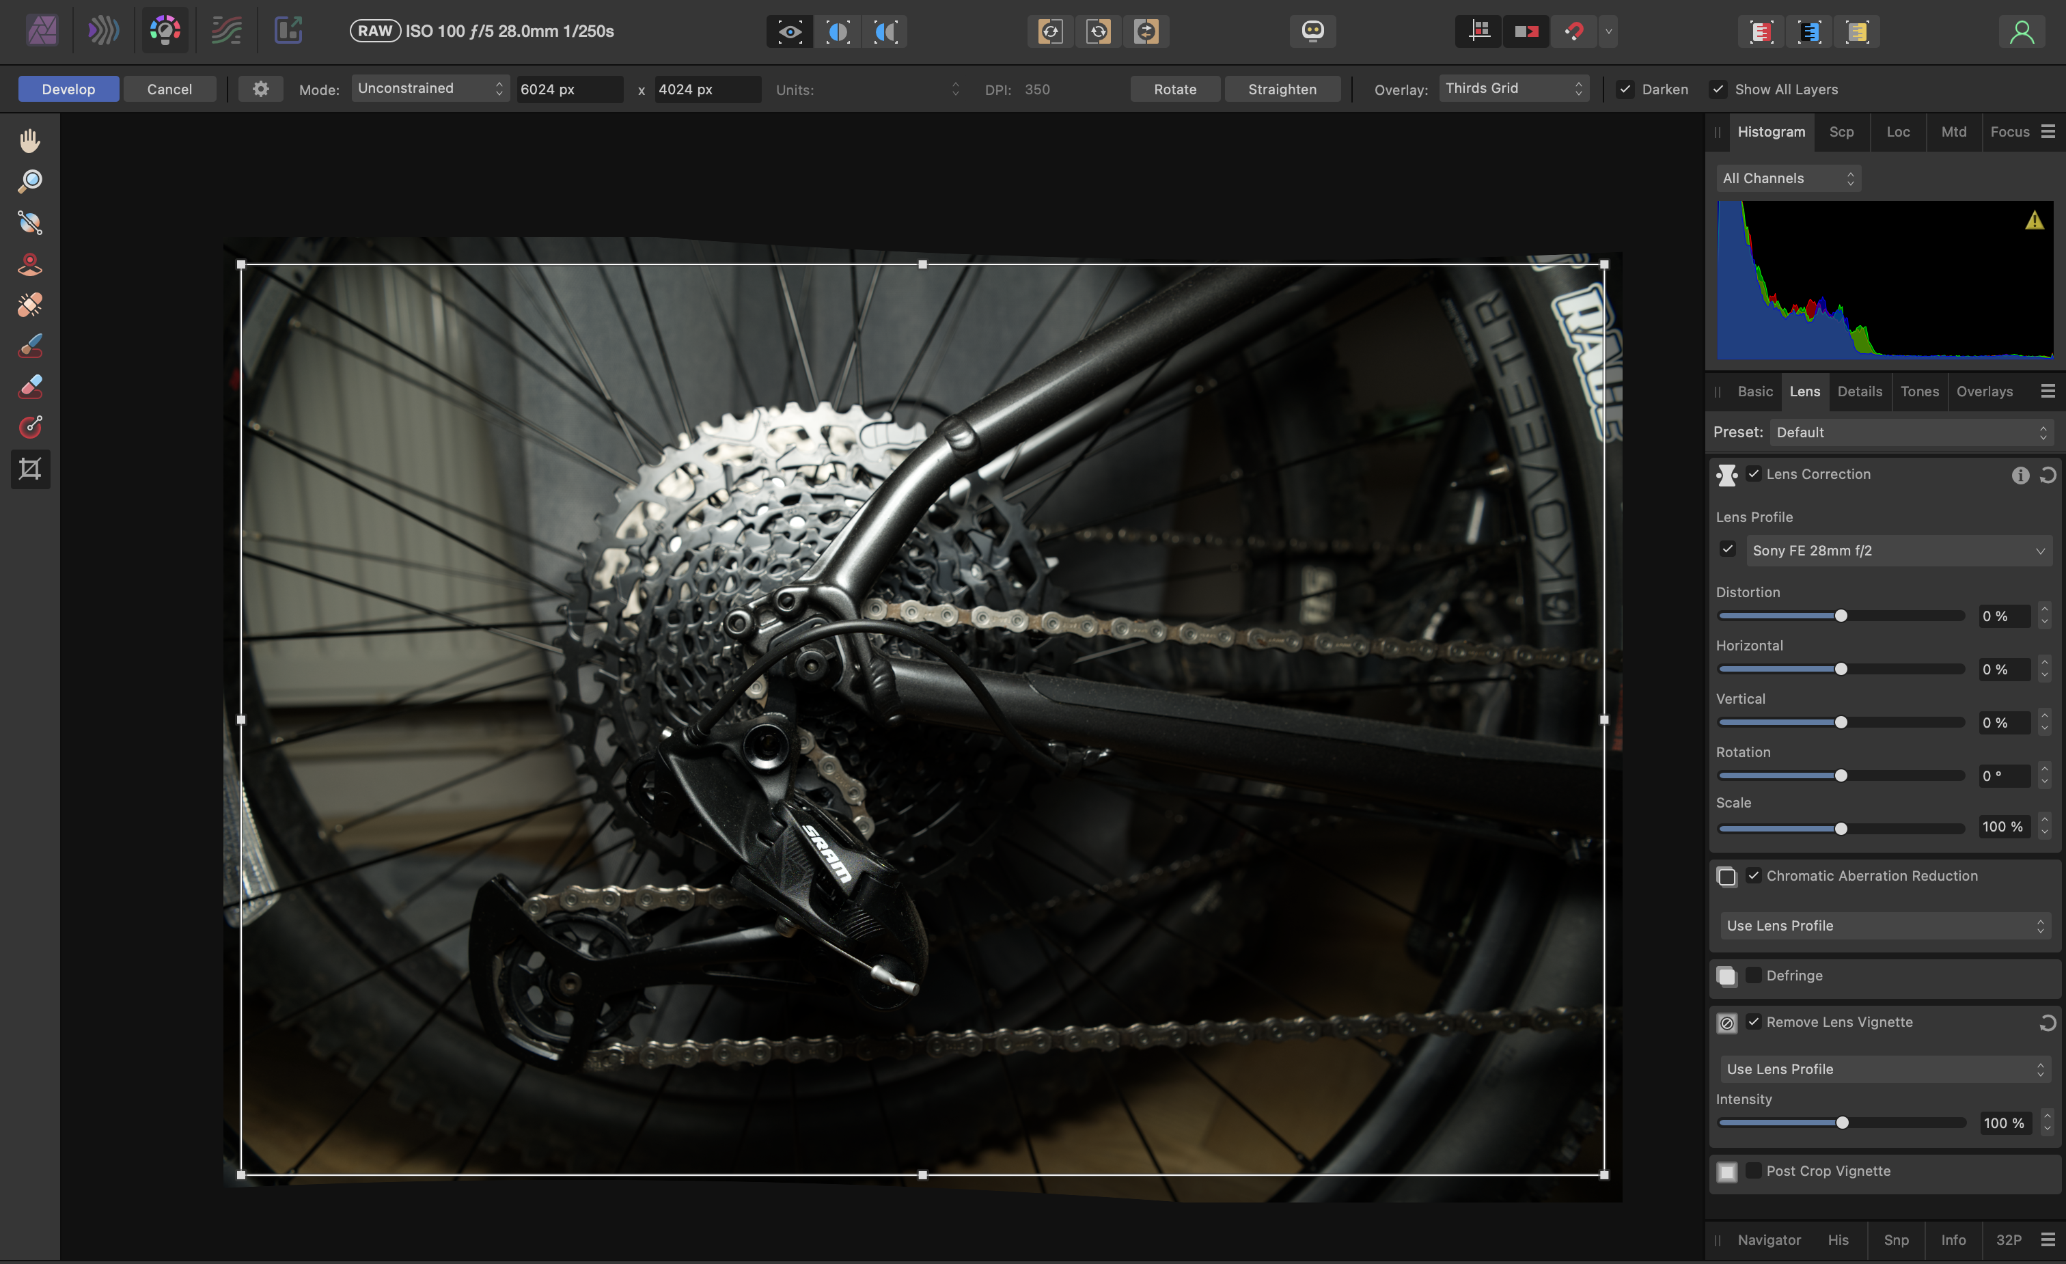This screenshot has height=1264, width=2066.
Task: Select the View hand tool
Action: [x=30, y=141]
